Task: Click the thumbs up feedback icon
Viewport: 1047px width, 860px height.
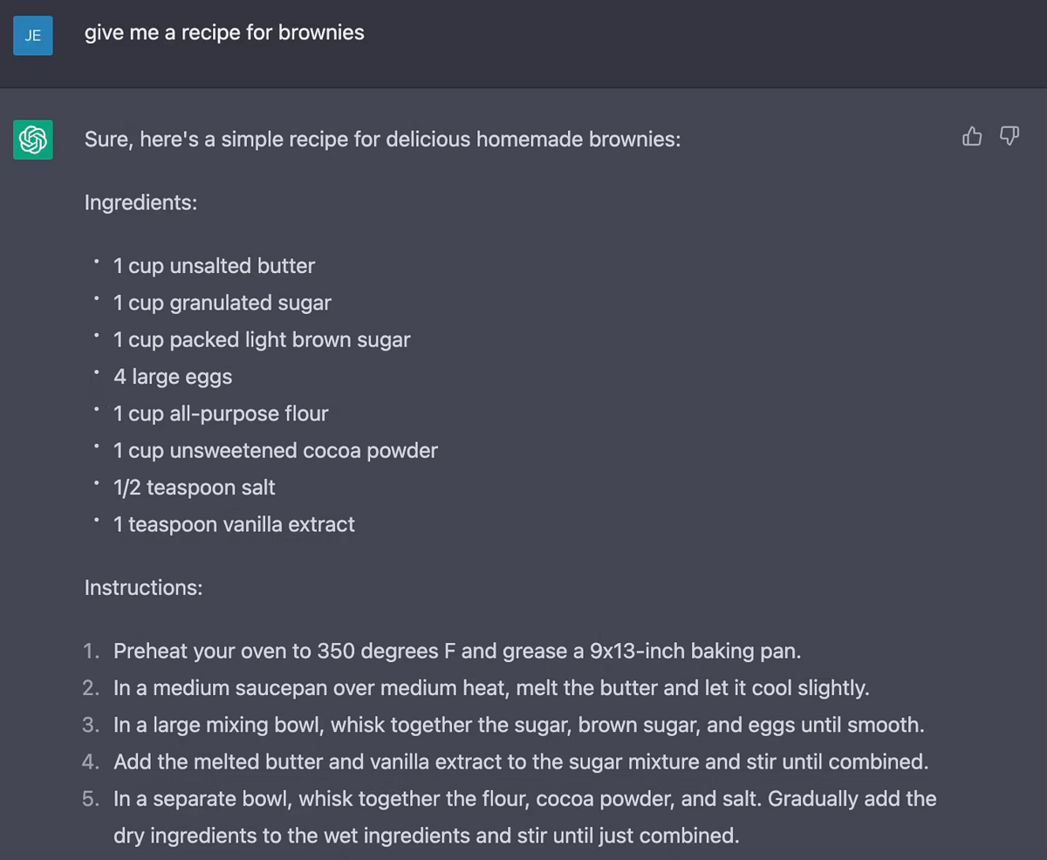Action: tap(972, 136)
